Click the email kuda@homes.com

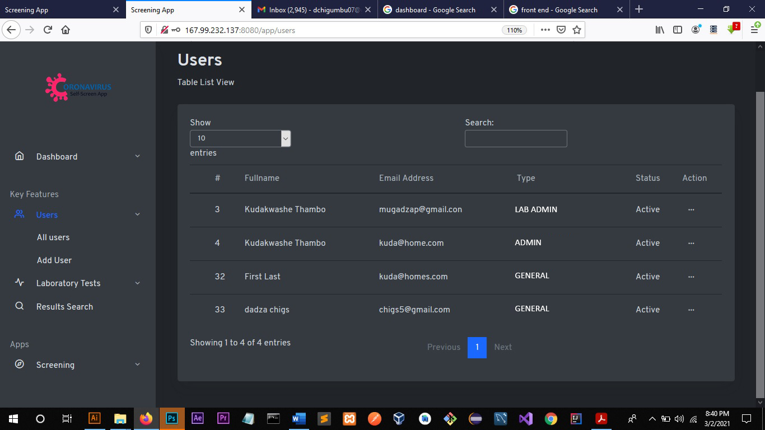[x=413, y=277]
